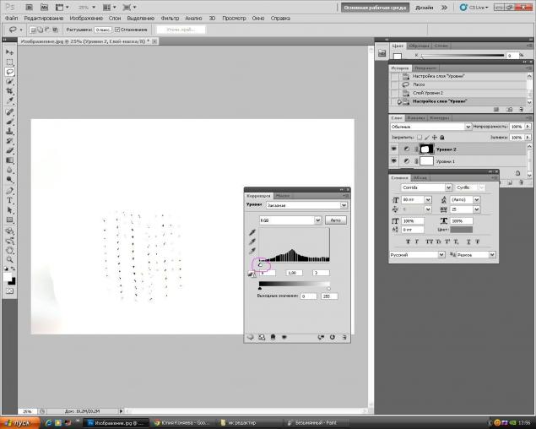Select the Pen tool
536x429 pixels.
(x=9, y=191)
